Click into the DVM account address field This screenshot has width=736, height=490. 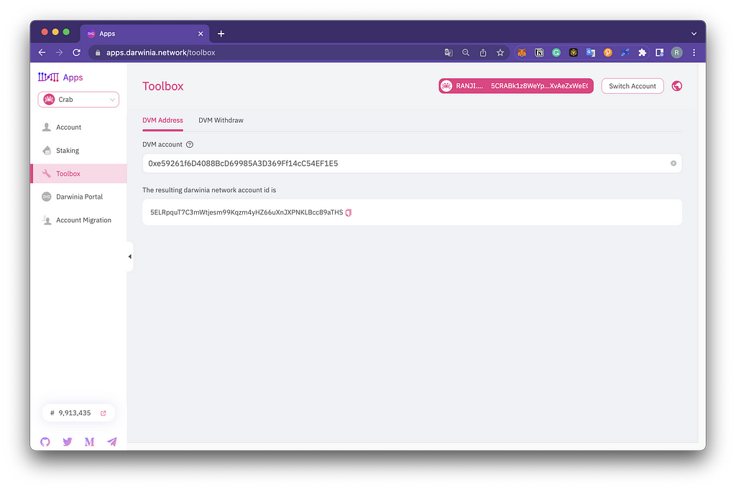412,164
